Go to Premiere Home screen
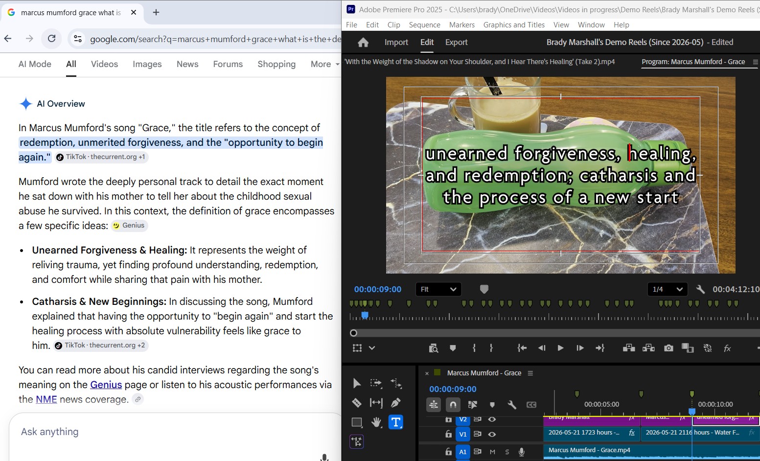 coord(363,43)
